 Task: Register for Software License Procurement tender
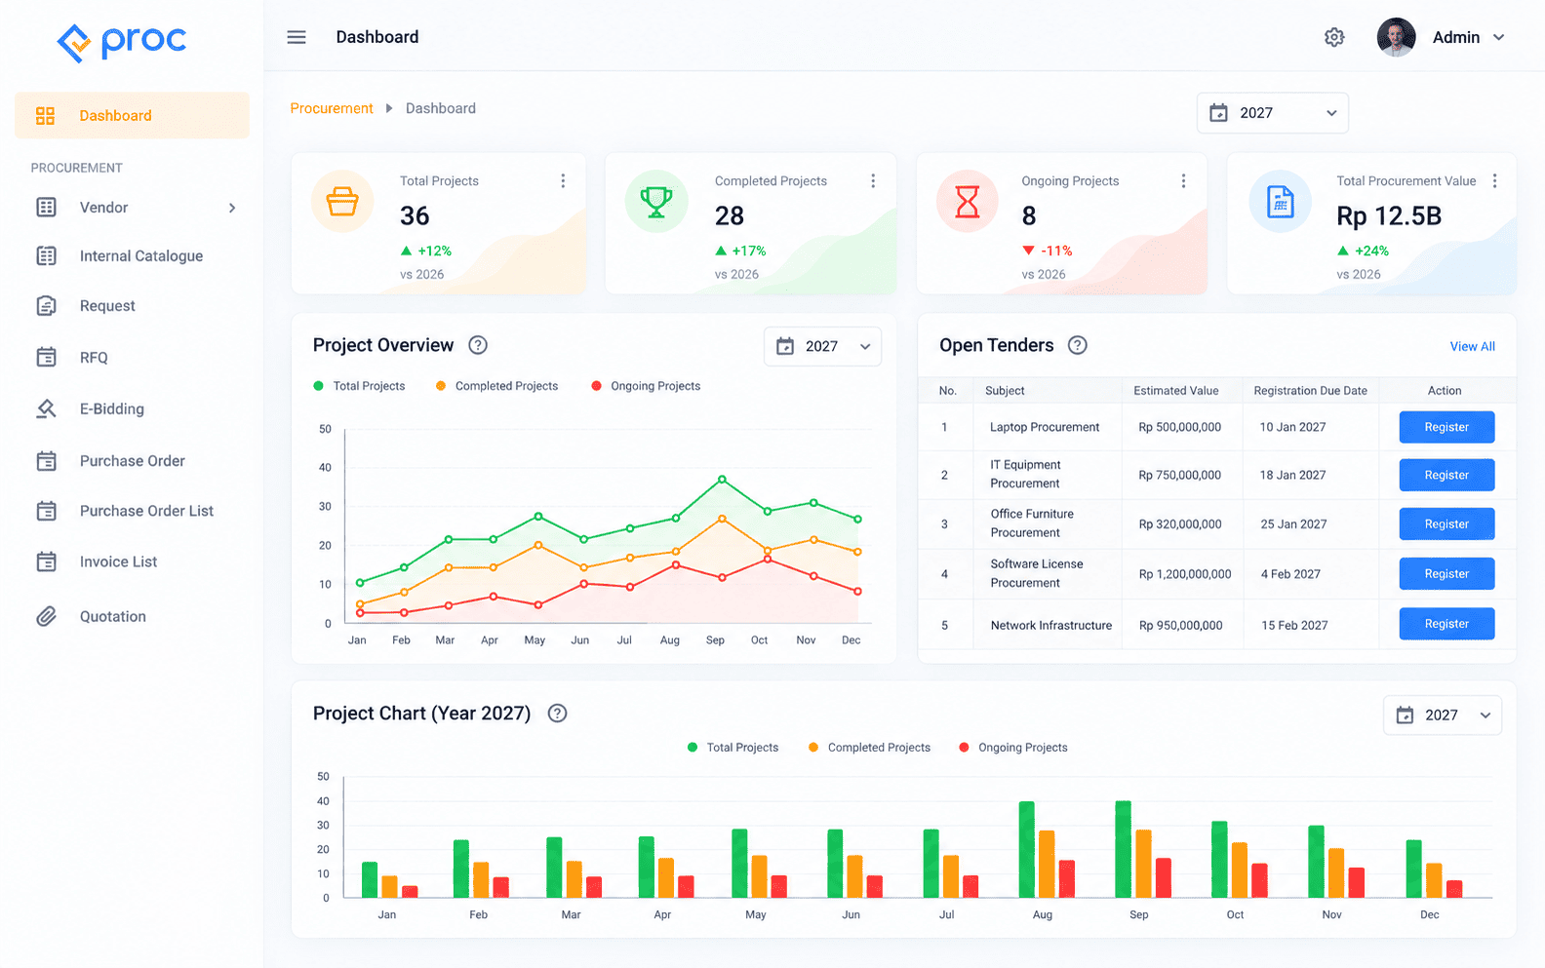pyautogui.click(x=1446, y=573)
